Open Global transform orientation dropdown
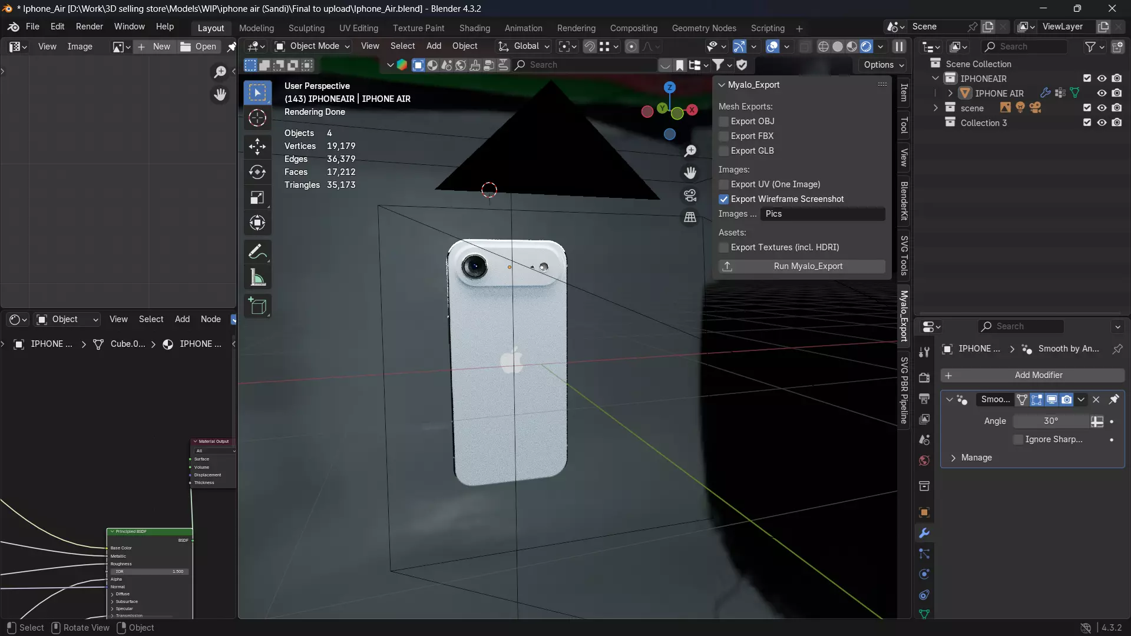This screenshot has height=636, width=1131. click(524, 46)
